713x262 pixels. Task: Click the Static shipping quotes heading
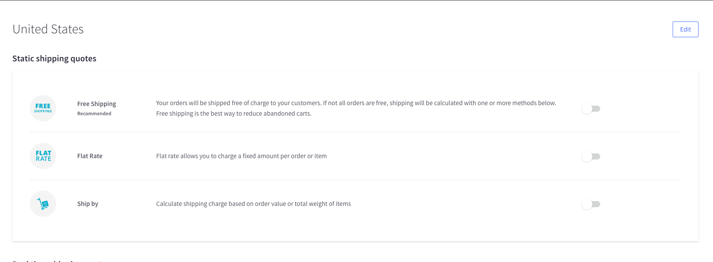tap(54, 59)
